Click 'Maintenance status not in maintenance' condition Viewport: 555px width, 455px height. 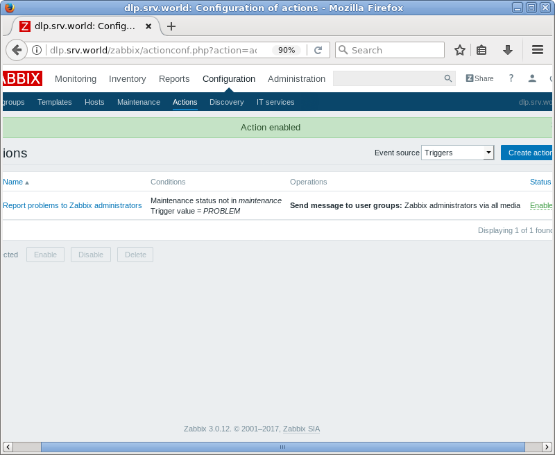[x=216, y=200]
